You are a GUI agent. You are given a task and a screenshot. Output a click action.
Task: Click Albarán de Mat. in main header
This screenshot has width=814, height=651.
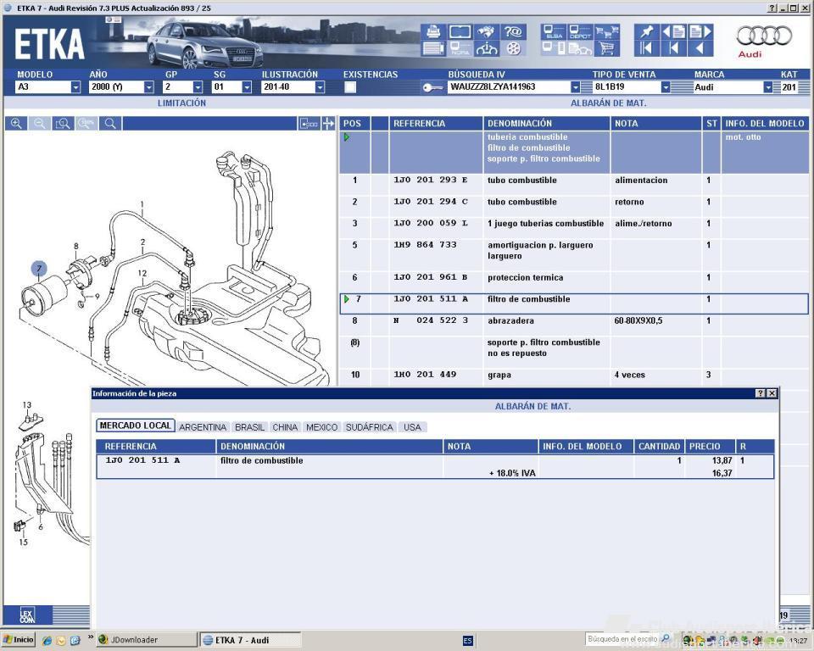(x=609, y=103)
